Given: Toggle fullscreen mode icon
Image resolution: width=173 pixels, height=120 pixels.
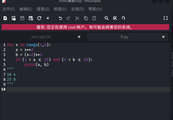Looking at the screenshot, I should pyautogui.click(x=165, y=18).
